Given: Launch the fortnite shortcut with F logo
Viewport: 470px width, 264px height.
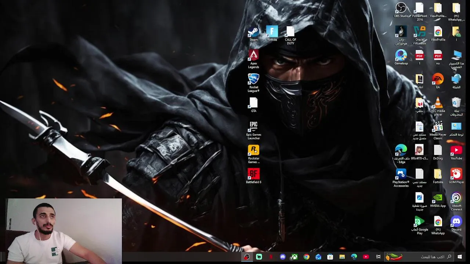Looking at the screenshot, I should (272, 34).
